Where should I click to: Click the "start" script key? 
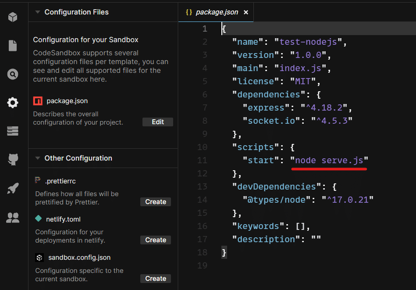pos(261,161)
